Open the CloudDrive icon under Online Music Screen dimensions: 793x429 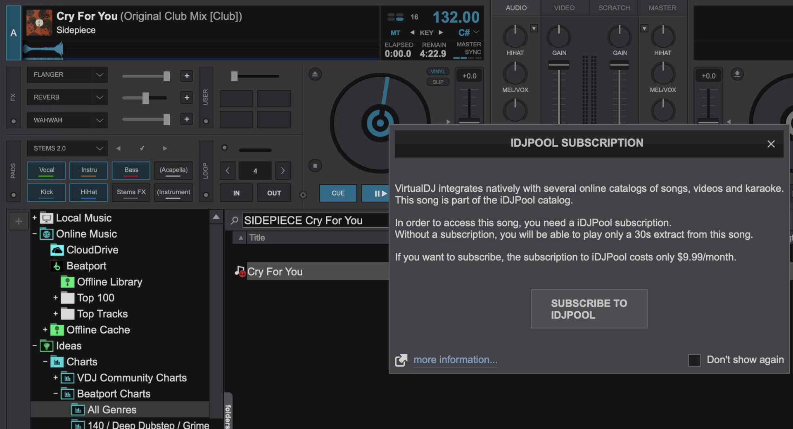[x=57, y=250]
